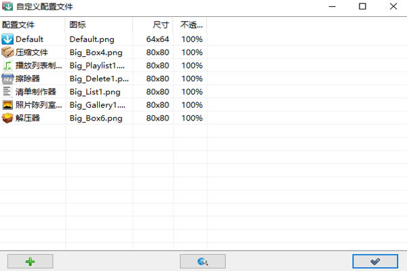Screen dimensions: 407x271
Task: Click the 解压器 open box icon
Action: click(x=7, y=118)
